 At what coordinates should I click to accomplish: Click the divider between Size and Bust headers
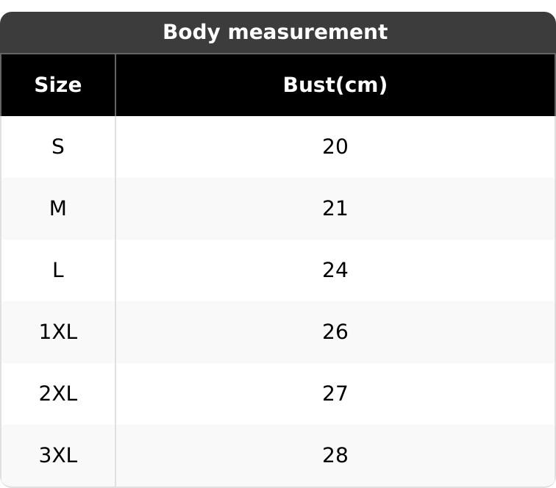coord(115,85)
